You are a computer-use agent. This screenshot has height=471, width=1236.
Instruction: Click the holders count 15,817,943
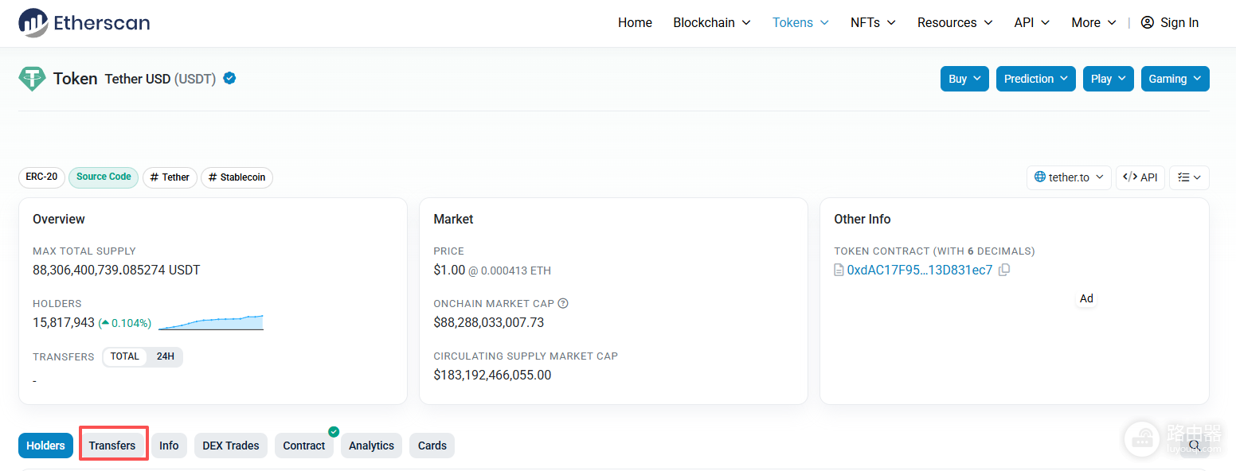pyautogui.click(x=64, y=323)
